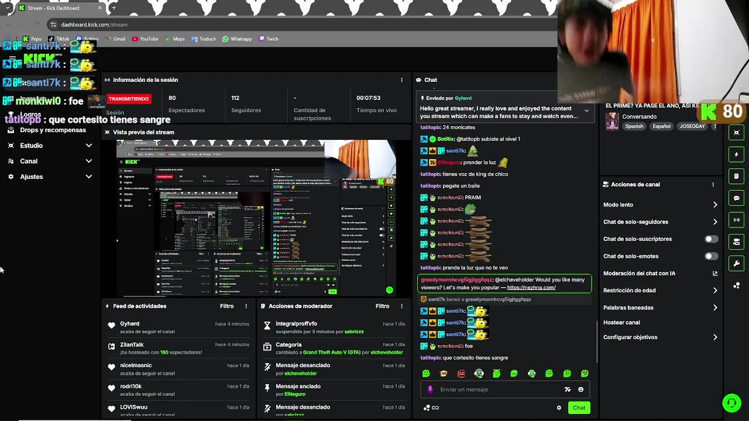The image size is (749, 421).
Task: Open the Studio view icon in right rail
Action: pos(737,133)
